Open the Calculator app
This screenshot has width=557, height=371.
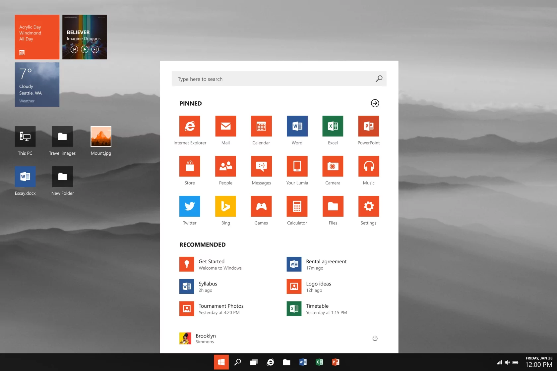point(297,206)
